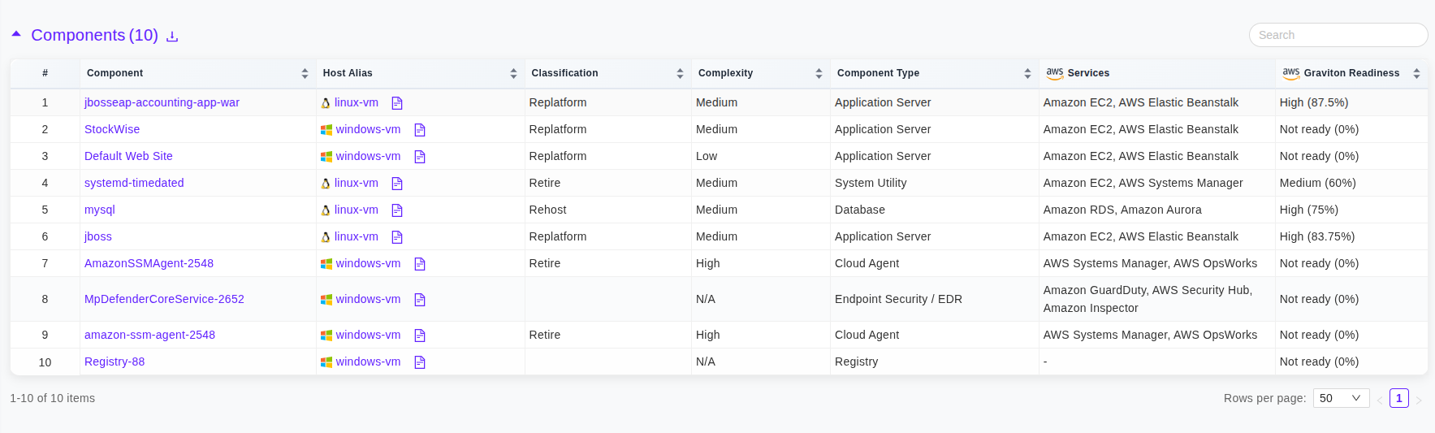Sort table by Complexity column
Viewport: 1435px width, 433px height.
coord(819,73)
